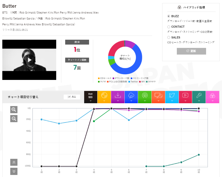Screen dimensions: 222x177
Task: Select the BUZZ radio button
Action: pos(169,16)
